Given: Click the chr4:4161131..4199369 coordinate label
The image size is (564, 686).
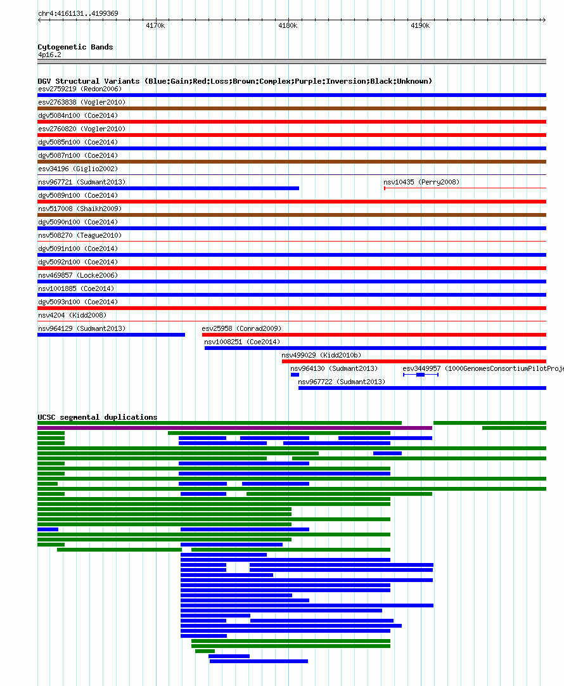Looking at the screenshot, I should coord(78,13).
